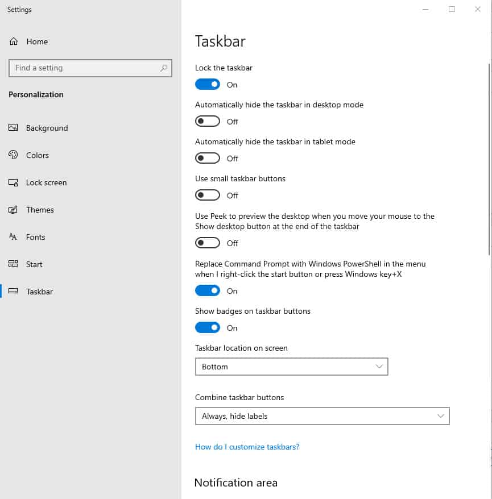This screenshot has height=499, width=492.
Task: Open Colors settings page
Action: (38, 155)
